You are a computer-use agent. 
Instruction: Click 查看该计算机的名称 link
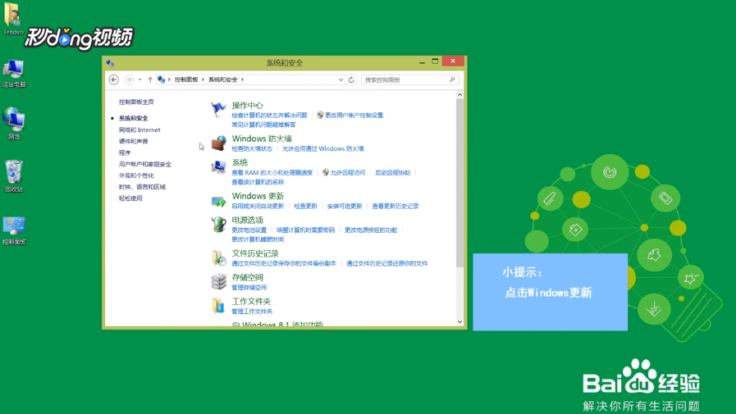258,182
